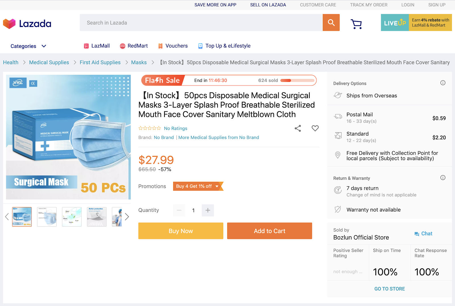Click the Flash Sale sold progress bar
Viewport: 455px width, 306px height.
(x=297, y=80)
